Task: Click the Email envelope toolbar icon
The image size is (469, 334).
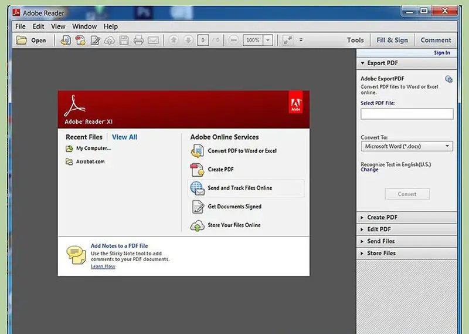Action: coord(153,40)
